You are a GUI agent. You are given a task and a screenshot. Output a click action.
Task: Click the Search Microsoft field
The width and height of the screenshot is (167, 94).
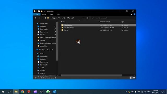click(x=113, y=18)
